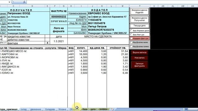Select the column M header
This screenshot has width=198, height=111.
(123, 6)
